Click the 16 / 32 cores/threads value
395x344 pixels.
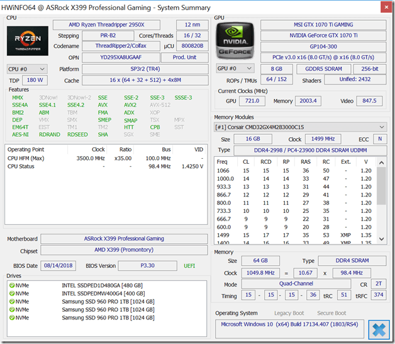[x=192, y=35]
